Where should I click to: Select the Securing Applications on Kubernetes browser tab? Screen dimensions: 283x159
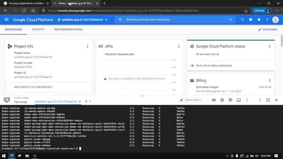26,3
